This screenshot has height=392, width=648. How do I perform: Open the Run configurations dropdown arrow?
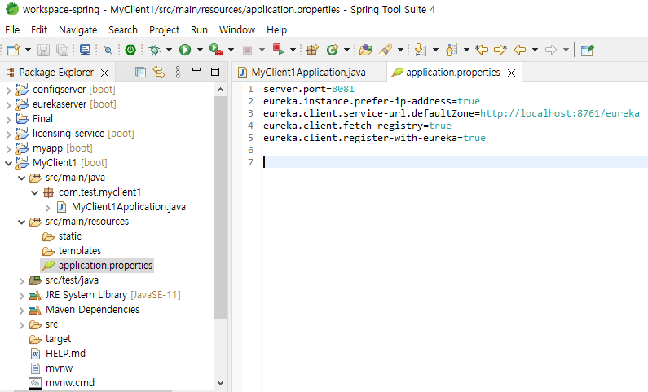tap(200, 50)
